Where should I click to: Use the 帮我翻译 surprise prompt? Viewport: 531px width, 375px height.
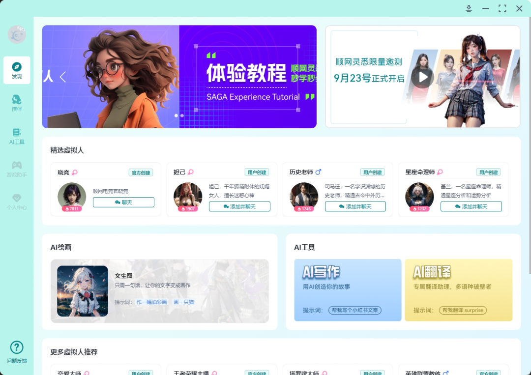(x=463, y=310)
